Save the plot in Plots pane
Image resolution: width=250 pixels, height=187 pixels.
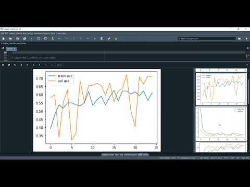click(x=3, y=65)
